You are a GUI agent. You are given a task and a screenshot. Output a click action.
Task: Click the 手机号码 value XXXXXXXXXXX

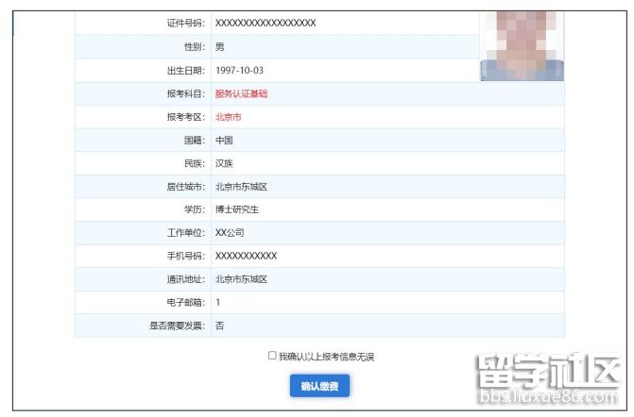(246, 256)
